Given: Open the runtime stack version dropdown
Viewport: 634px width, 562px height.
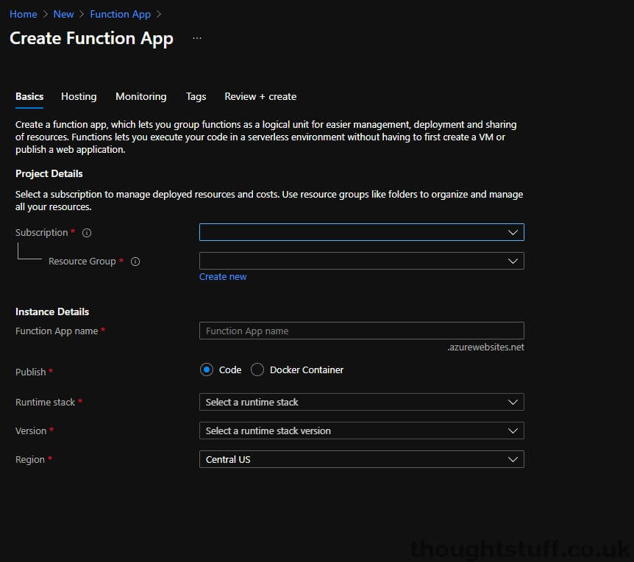Looking at the screenshot, I should (361, 430).
